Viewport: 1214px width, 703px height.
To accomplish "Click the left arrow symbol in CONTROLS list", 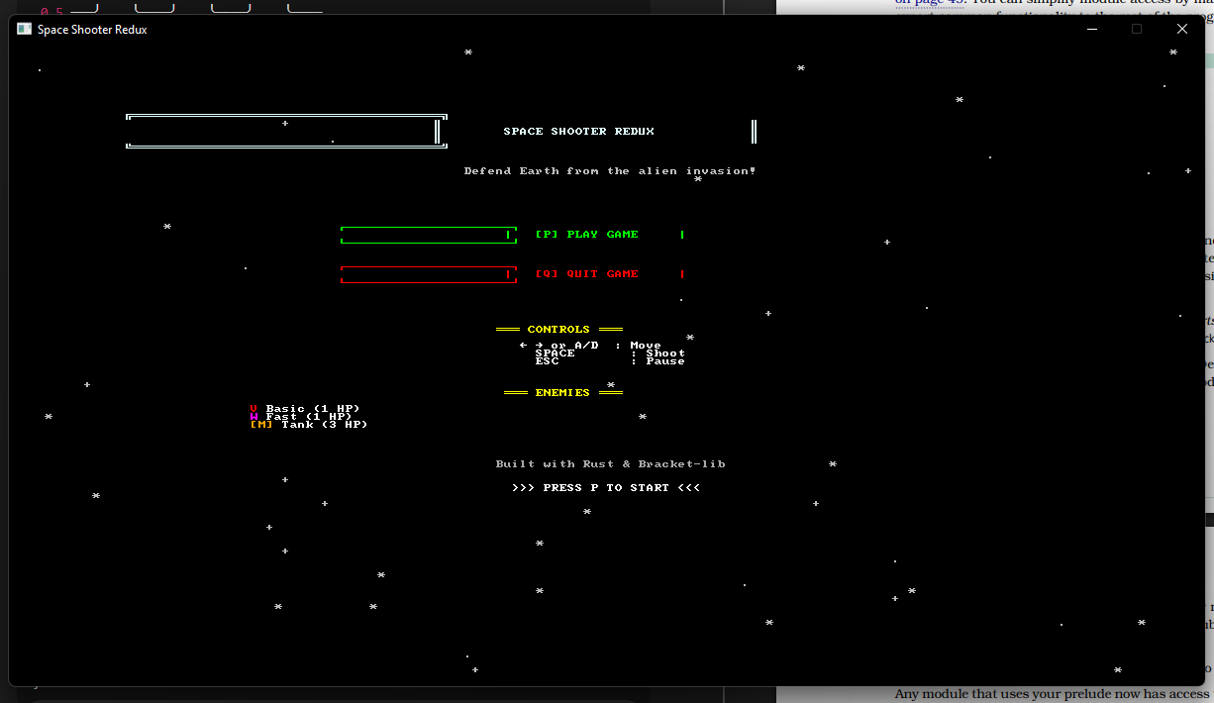I will click(523, 345).
